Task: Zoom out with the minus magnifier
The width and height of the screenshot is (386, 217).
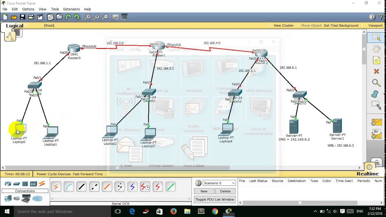Action: click(x=105, y=17)
